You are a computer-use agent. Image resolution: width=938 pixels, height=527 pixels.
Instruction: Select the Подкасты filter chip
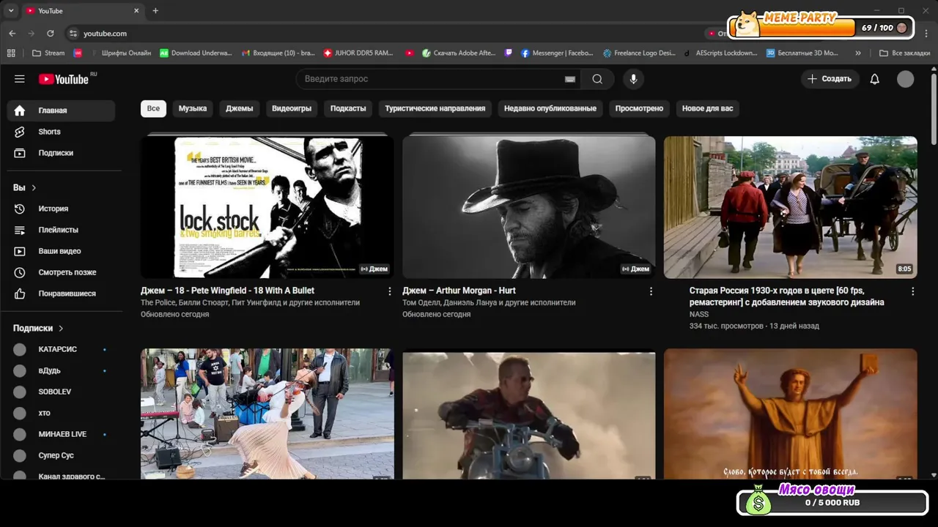coord(348,108)
